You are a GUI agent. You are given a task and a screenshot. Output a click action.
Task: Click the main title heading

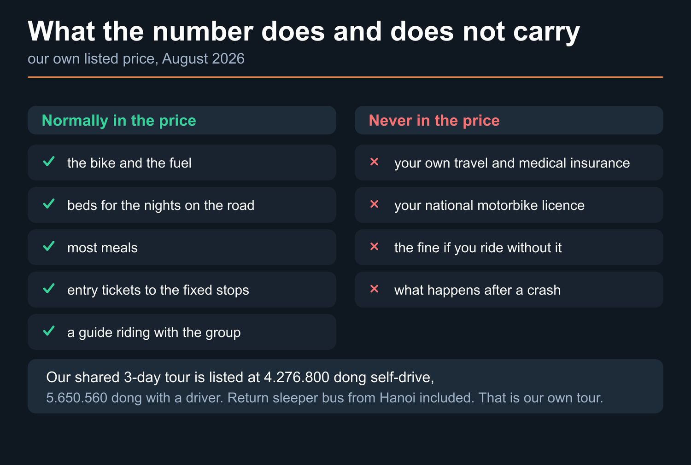(x=304, y=31)
